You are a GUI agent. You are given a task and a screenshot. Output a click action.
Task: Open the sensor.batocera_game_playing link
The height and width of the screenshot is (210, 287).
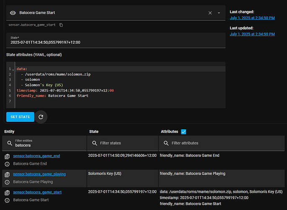pos(39,174)
